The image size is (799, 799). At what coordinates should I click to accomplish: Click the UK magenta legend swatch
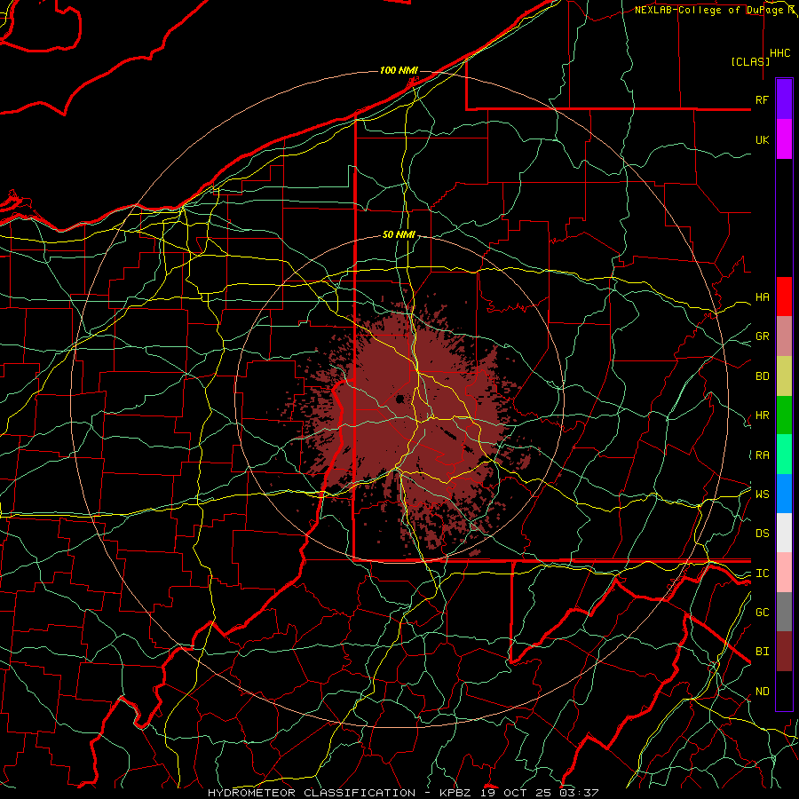784,139
